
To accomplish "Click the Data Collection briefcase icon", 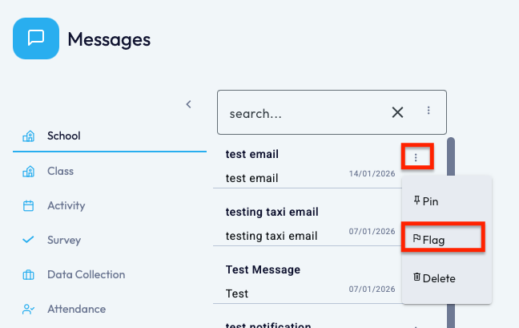I will [29, 275].
